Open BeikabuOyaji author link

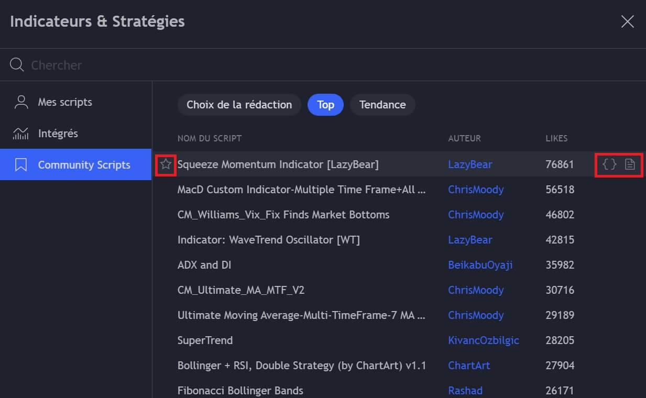point(480,265)
